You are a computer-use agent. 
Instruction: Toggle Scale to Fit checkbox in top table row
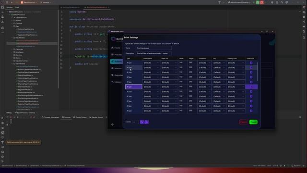[251, 63]
